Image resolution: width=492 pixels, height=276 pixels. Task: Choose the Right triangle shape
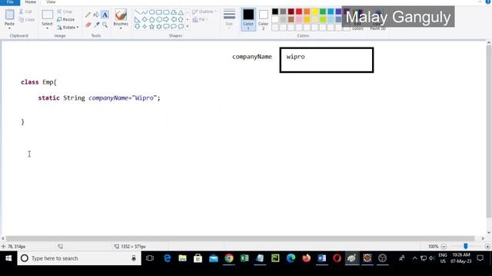tap(137, 20)
